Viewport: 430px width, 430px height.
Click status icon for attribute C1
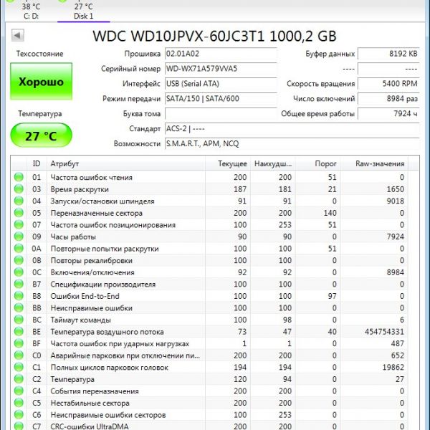coord(19,367)
